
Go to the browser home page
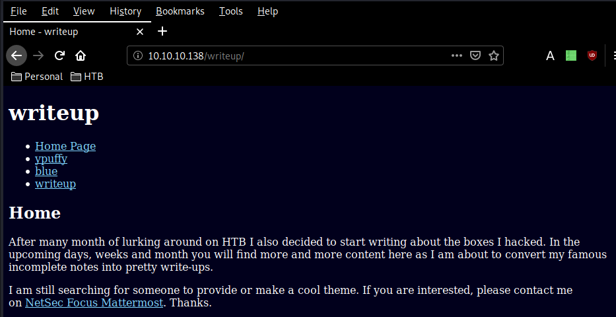81,55
